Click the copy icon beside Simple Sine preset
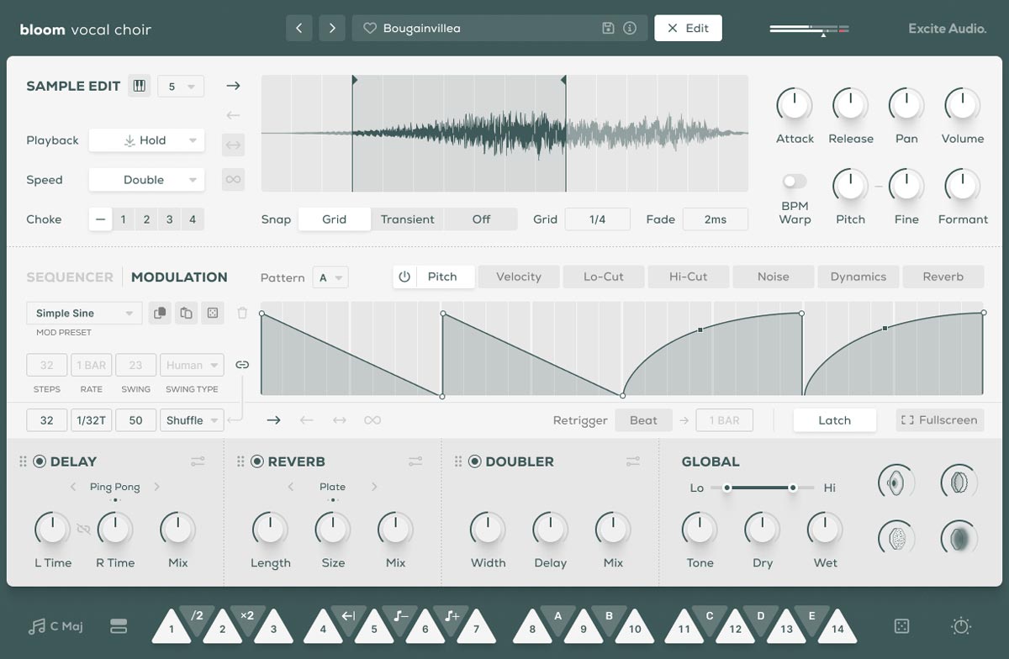Image resolution: width=1009 pixels, height=659 pixels. coord(160,313)
